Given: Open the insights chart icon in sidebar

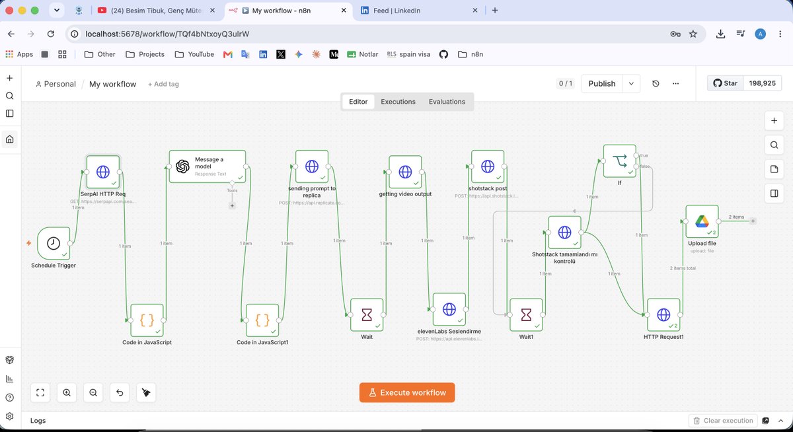Looking at the screenshot, I should click(x=10, y=378).
